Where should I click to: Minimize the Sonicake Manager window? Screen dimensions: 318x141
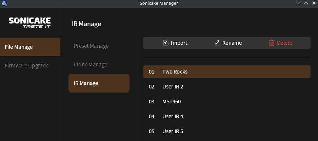[x=298, y=3]
